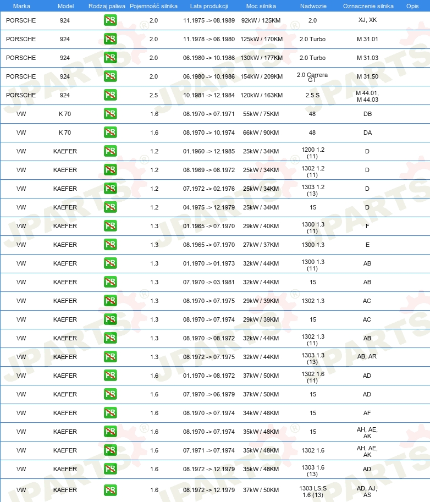
Task: Click the fuel icon in the 08.1969 -> 08.1972 row
Action: 110,170
